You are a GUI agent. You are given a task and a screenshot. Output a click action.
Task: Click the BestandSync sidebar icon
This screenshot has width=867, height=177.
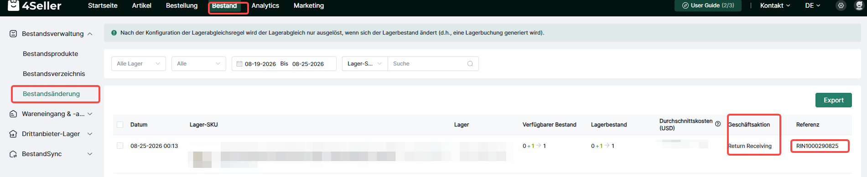tap(13, 154)
